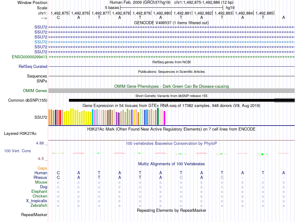295x222 pixels.
Task: Click the magenta bar in the GTEx expression chart
Action: coord(165,118)
